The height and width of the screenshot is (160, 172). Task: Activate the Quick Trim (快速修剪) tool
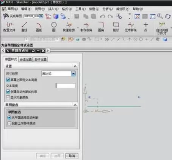[x=69, y=27]
